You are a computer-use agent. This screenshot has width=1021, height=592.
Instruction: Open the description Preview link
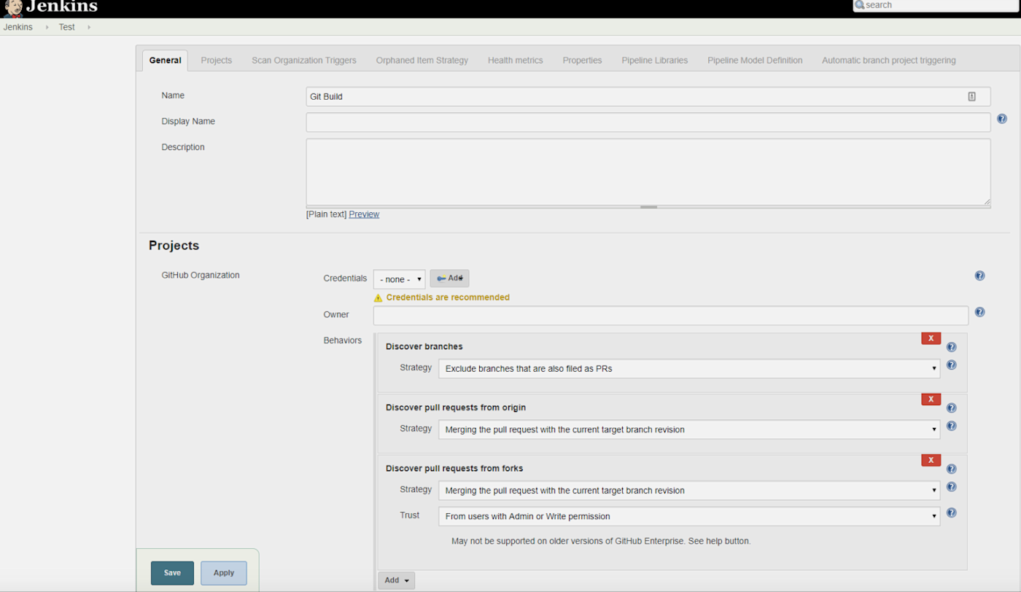[364, 214]
